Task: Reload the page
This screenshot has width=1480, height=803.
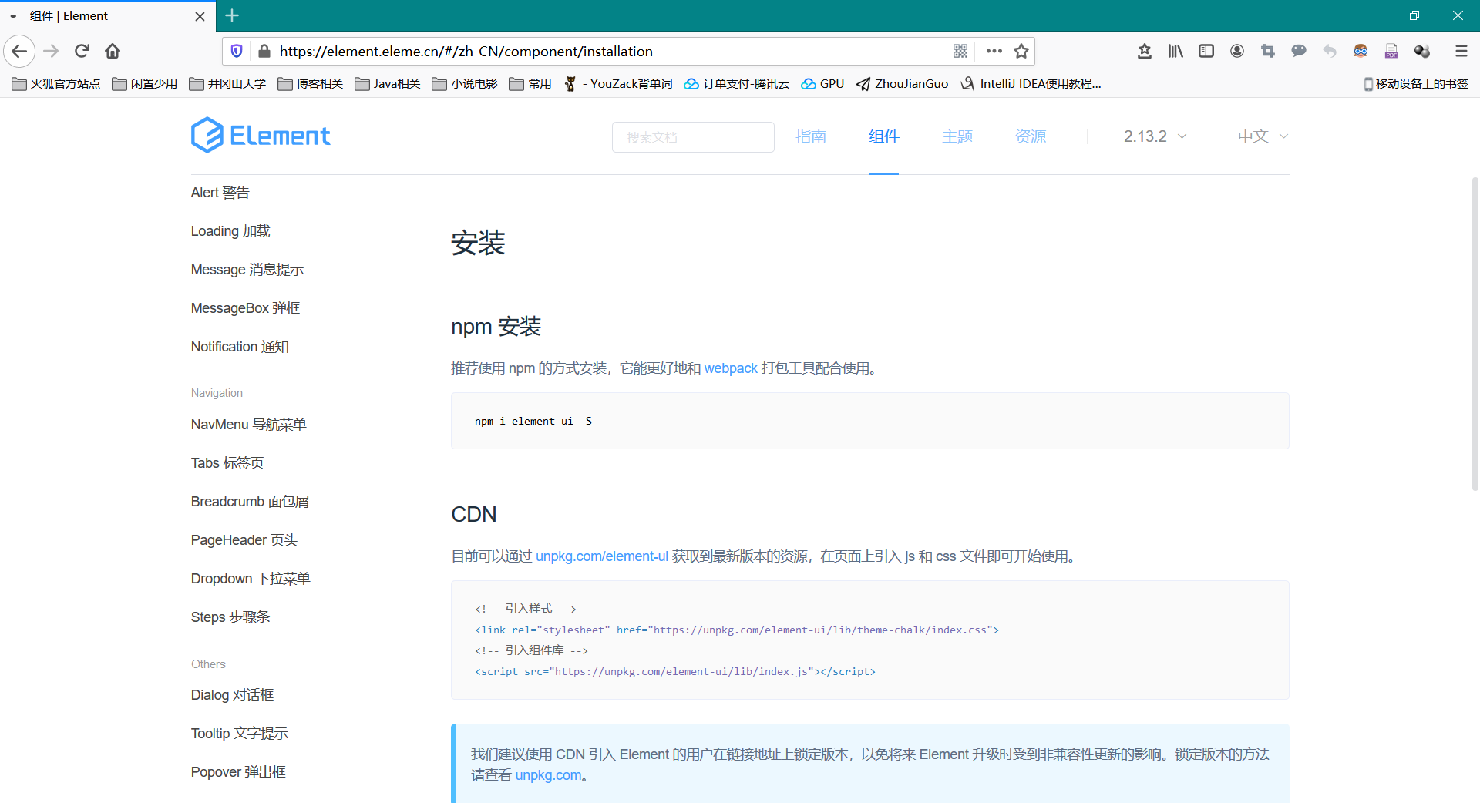Action: click(82, 51)
